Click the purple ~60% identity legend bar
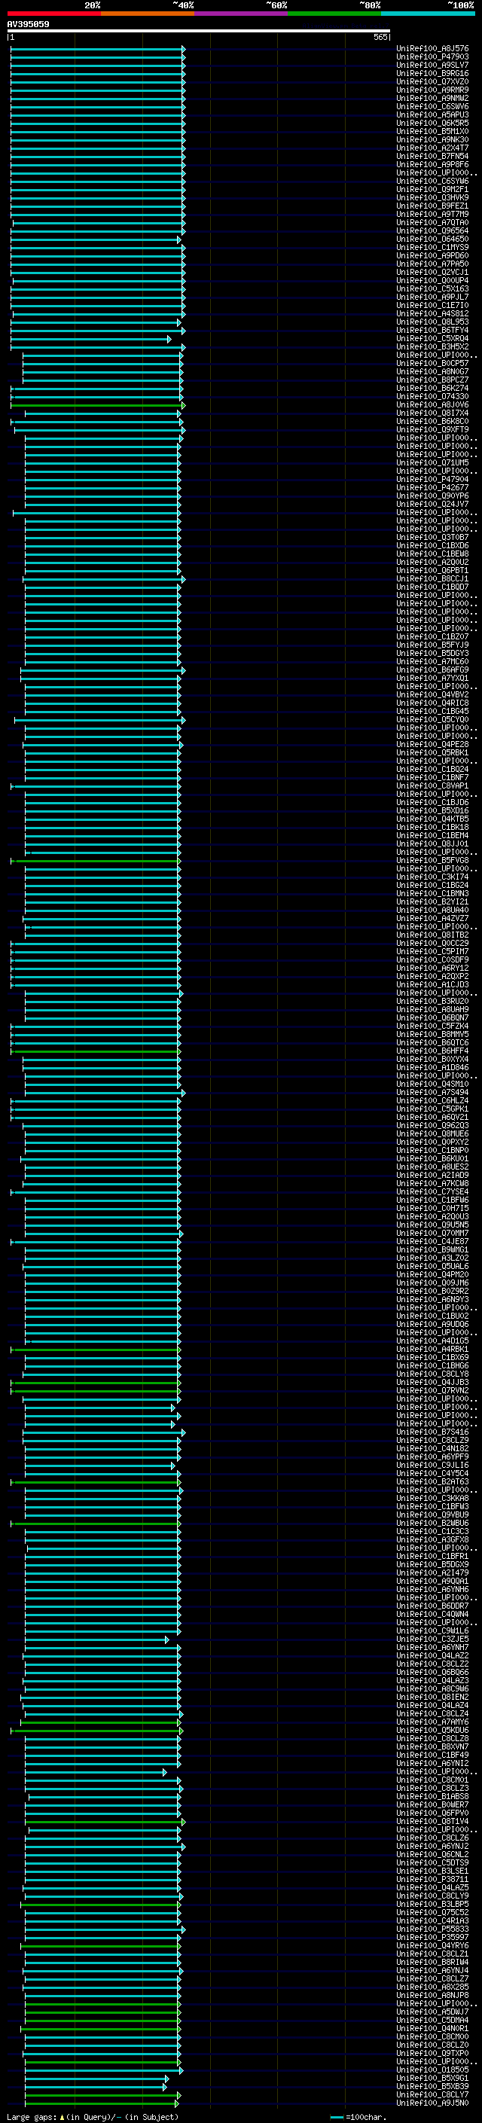 (242, 14)
